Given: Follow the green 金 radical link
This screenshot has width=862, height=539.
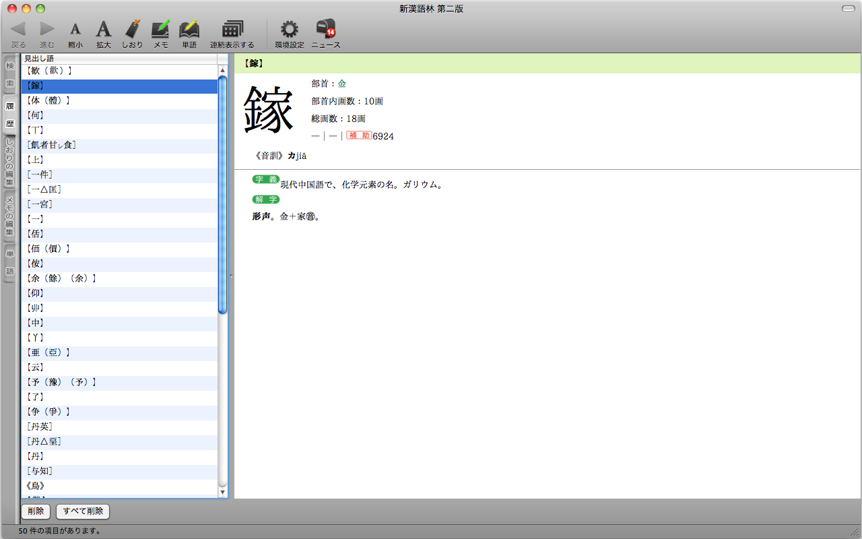Looking at the screenshot, I should click(342, 84).
